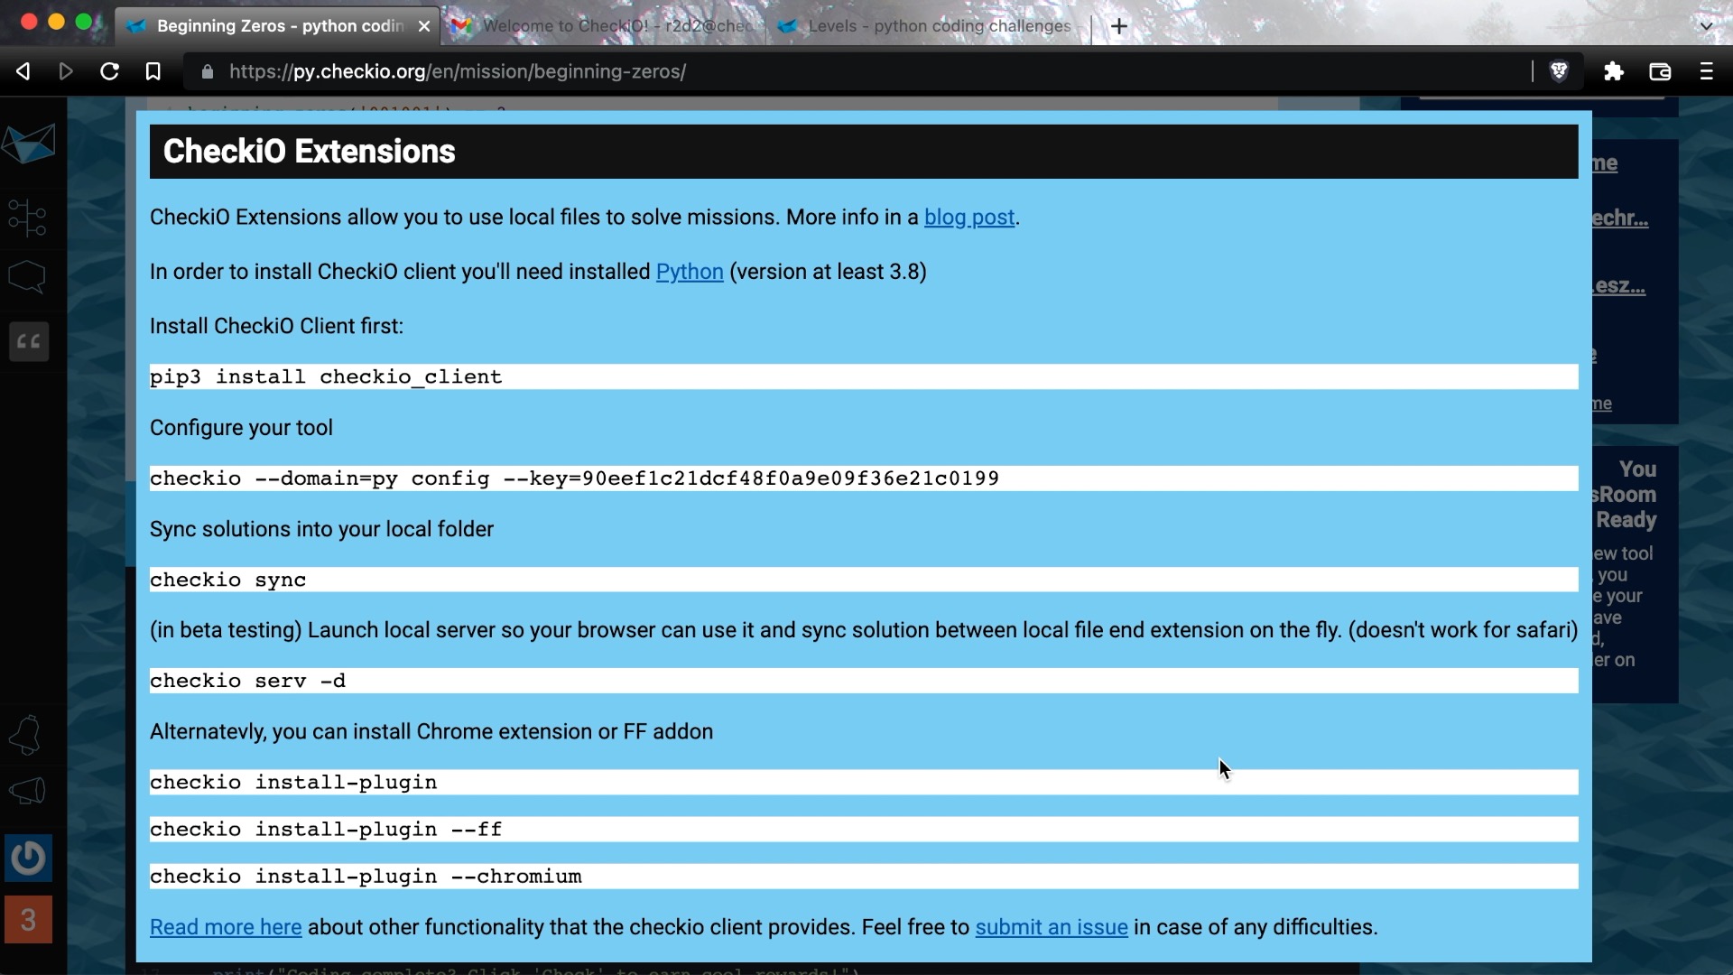Viewport: 1733px width, 975px height.
Task: Open the quotes icon in sidebar
Action: pos(29,341)
